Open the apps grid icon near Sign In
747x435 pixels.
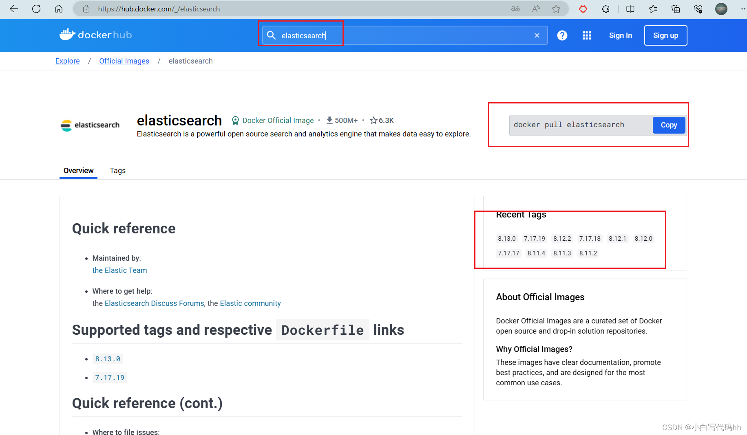(586, 35)
